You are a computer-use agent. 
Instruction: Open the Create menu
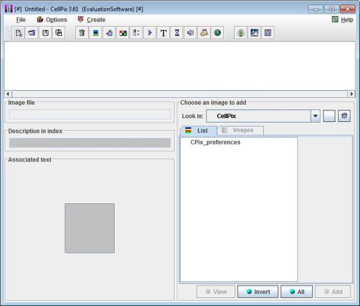[x=91, y=20]
